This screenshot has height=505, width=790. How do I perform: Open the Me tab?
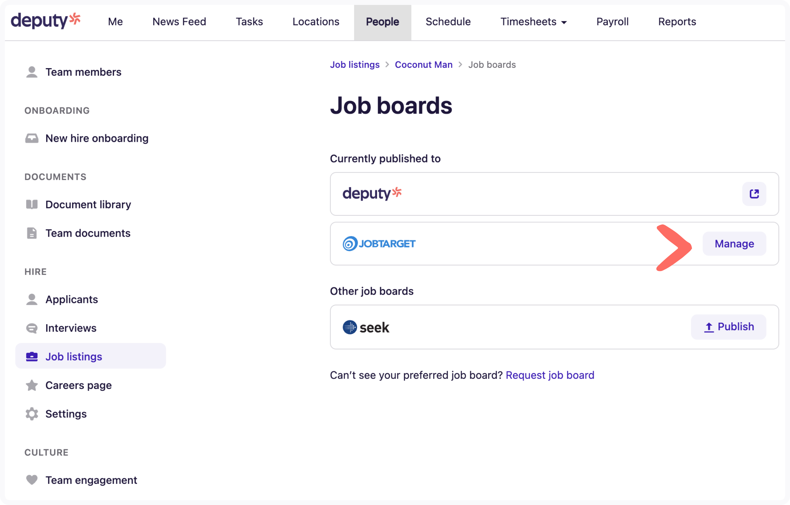click(x=115, y=21)
